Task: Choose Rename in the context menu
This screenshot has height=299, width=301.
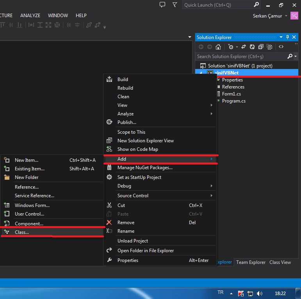Action: coord(160,231)
